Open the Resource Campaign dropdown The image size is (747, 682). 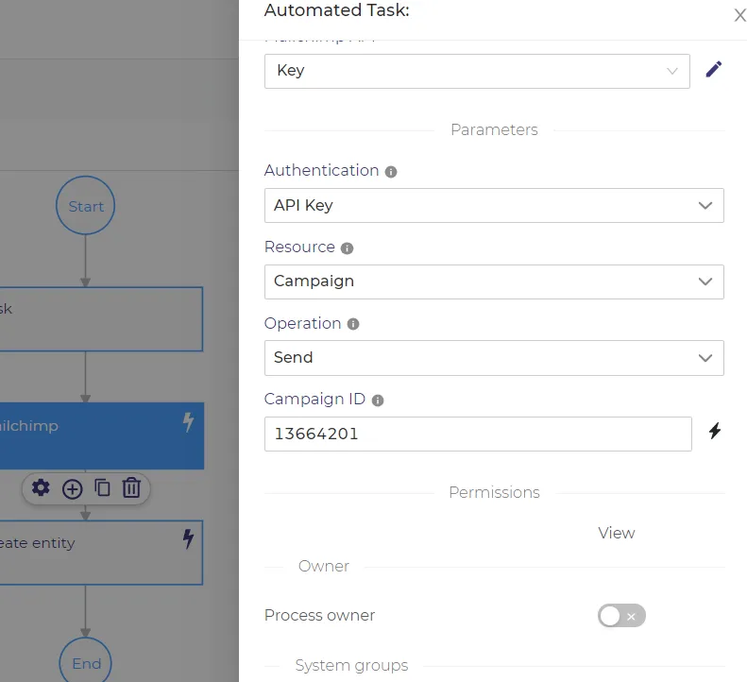(494, 281)
